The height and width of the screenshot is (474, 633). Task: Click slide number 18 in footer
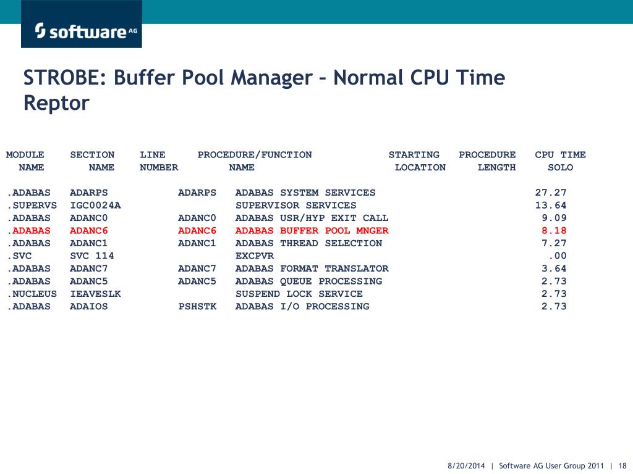[622, 465]
